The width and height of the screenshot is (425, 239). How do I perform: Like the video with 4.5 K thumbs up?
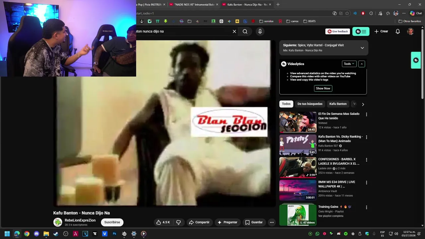163,222
